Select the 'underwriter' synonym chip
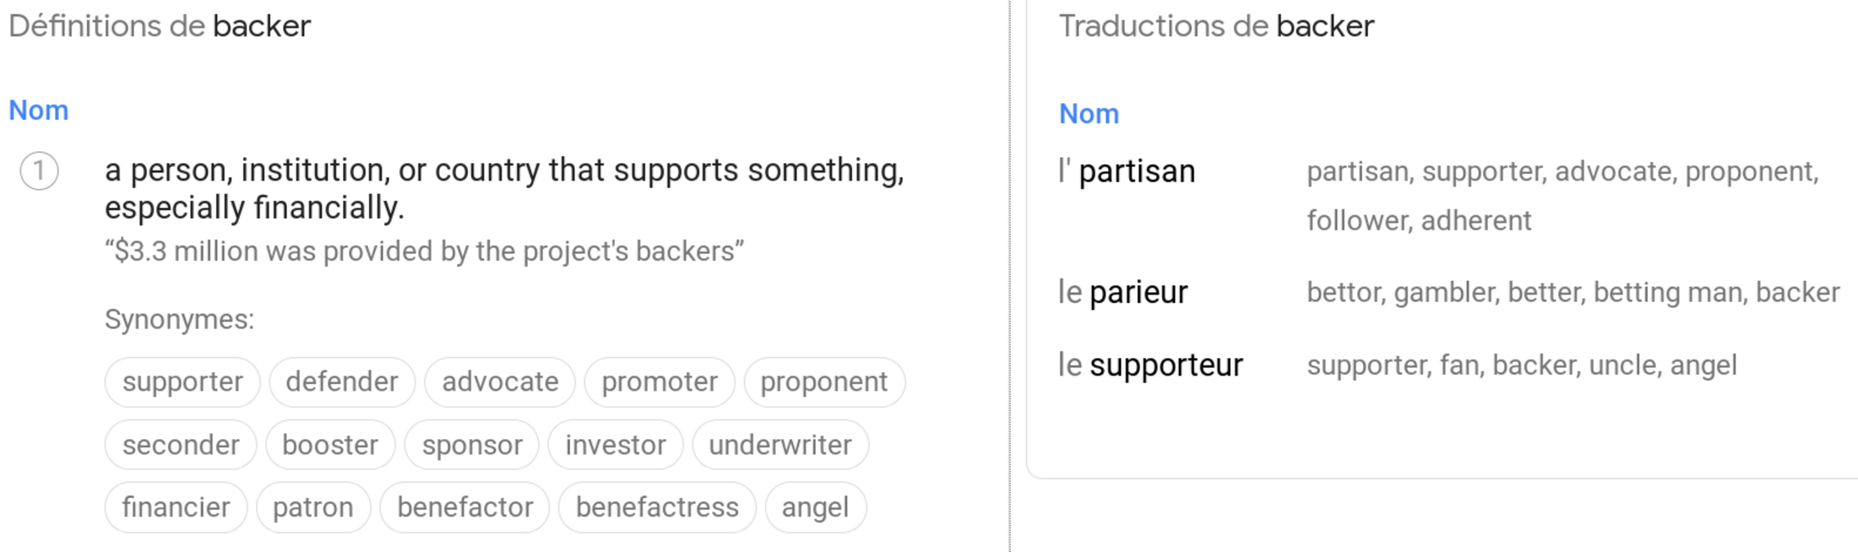Image resolution: width=1858 pixels, height=552 pixels. pyautogui.click(x=780, y=445)
